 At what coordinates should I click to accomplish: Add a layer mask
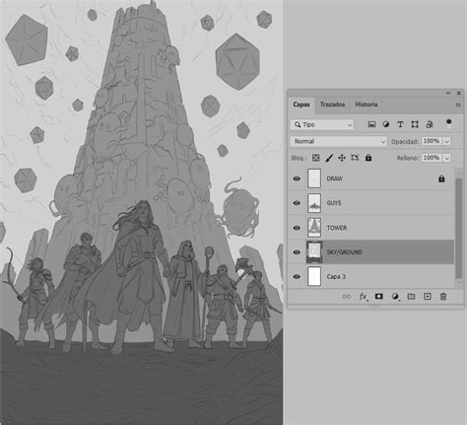[378, 296]
